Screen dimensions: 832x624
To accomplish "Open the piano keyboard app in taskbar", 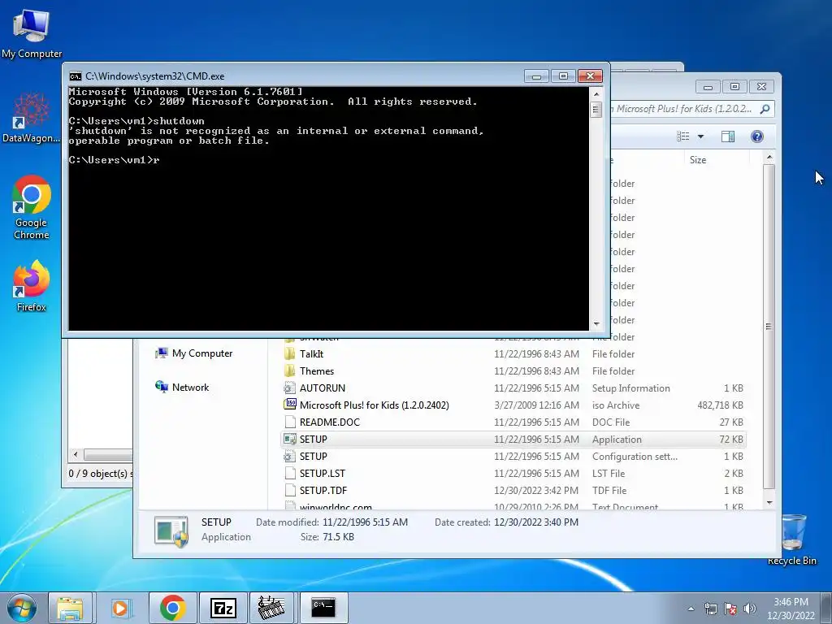I will click(271, 608).
